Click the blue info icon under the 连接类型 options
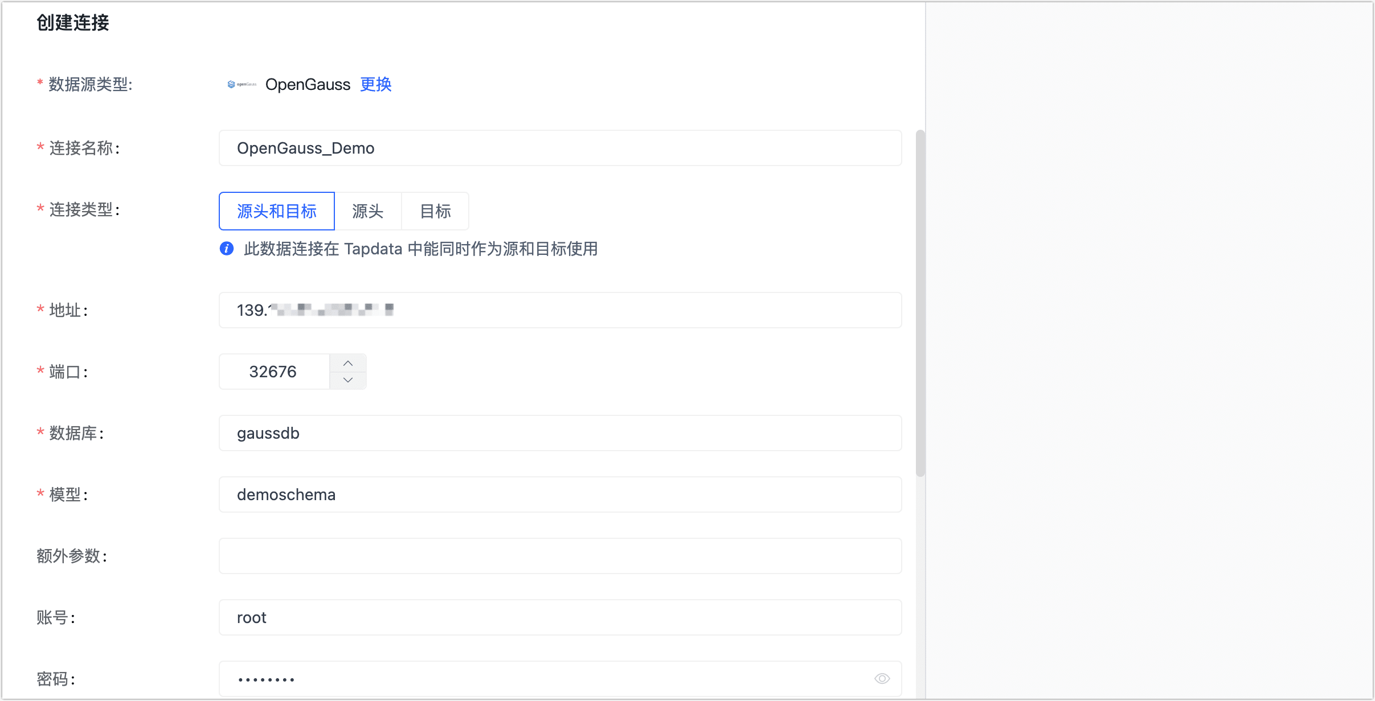Image resolution: width=1375 pixels, height=701 pixels. (227, 249)
